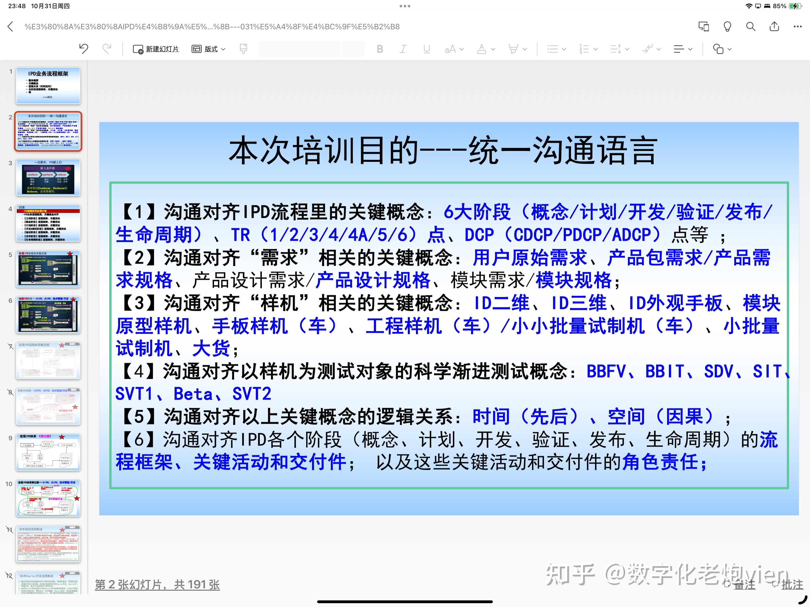810x607 pixels.
Task: Toggle italic formatting in the toolbar
Action: click(403, 49)
